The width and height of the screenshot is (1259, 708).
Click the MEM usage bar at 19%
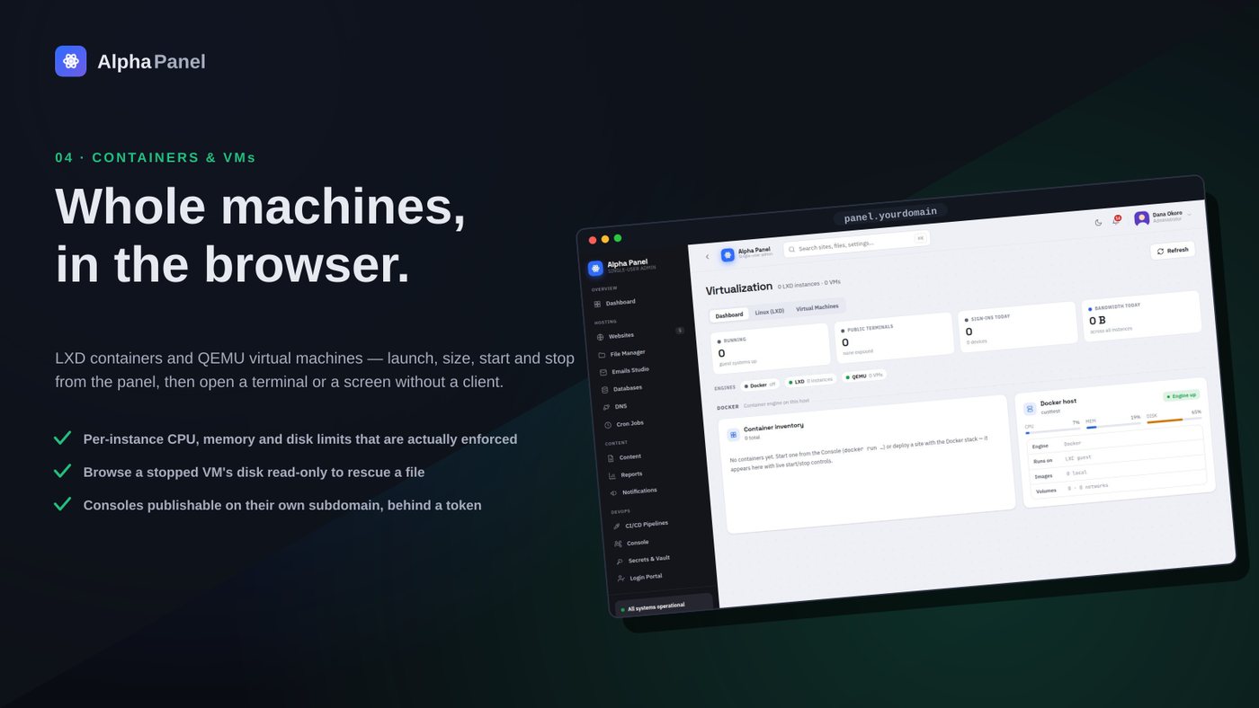tap(1113, 425)
